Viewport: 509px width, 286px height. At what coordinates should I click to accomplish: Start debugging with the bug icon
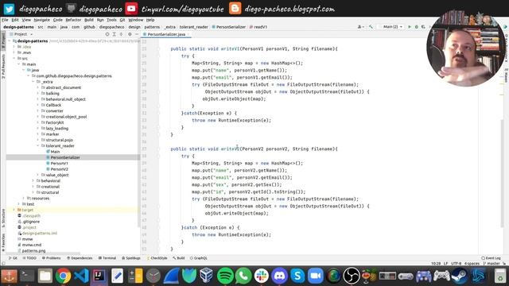417,27
